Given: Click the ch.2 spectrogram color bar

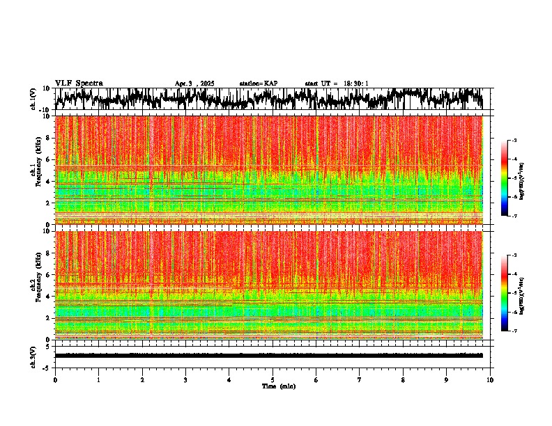Looking at the screenshot, I should (504, 293).
